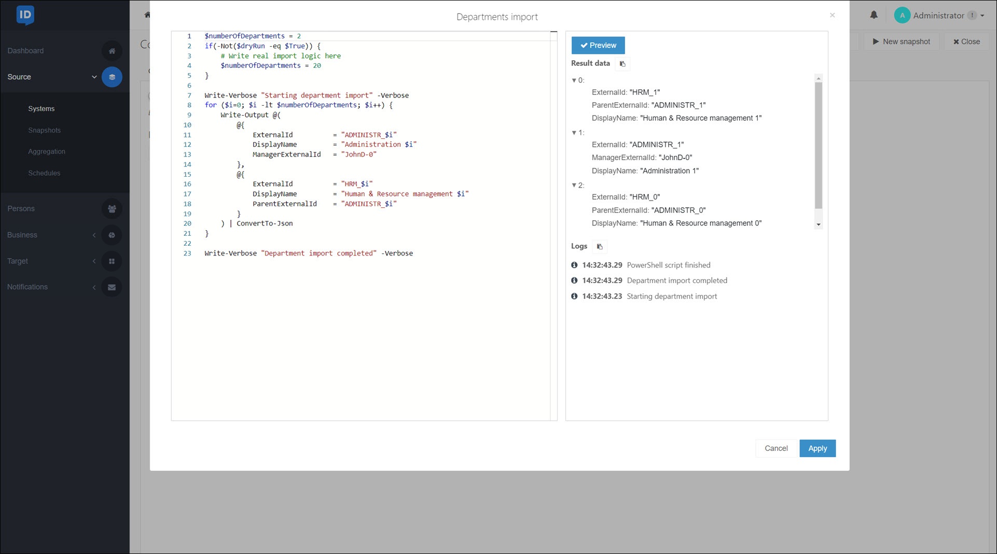Click Administrator user name
This screenshot has height=554, width=997.
pyautogui.click(x=938, y=16)
